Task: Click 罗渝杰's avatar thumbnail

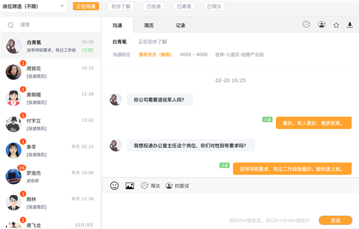Action: (13, 177)
